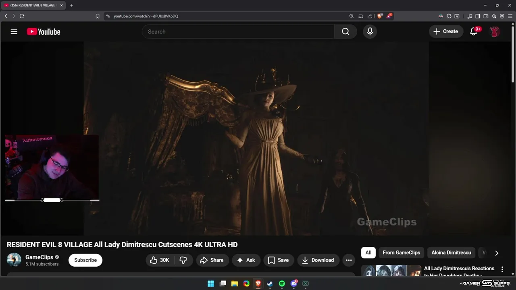This screenshot has width=516, height=290.
Task: Open the Brave Wallet icon
Action: click(x=486, y=16)
